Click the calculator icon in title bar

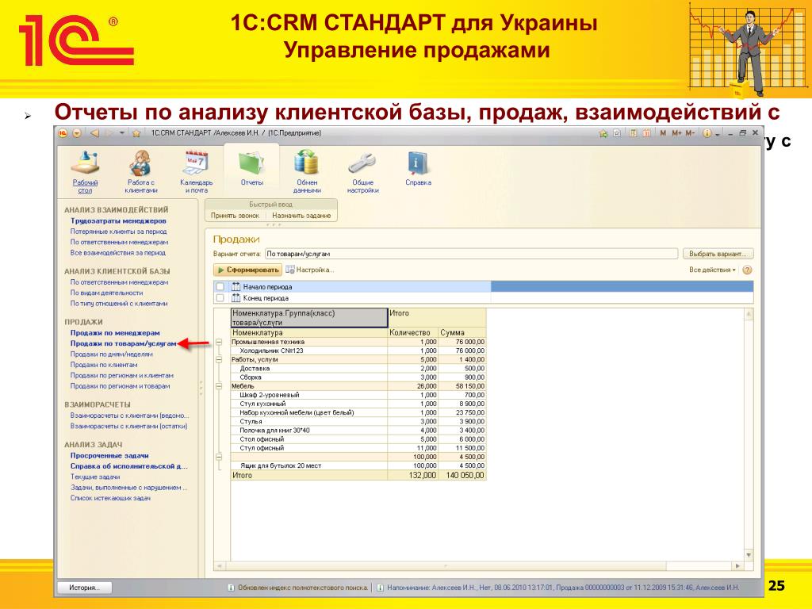(x=633, y=133)
